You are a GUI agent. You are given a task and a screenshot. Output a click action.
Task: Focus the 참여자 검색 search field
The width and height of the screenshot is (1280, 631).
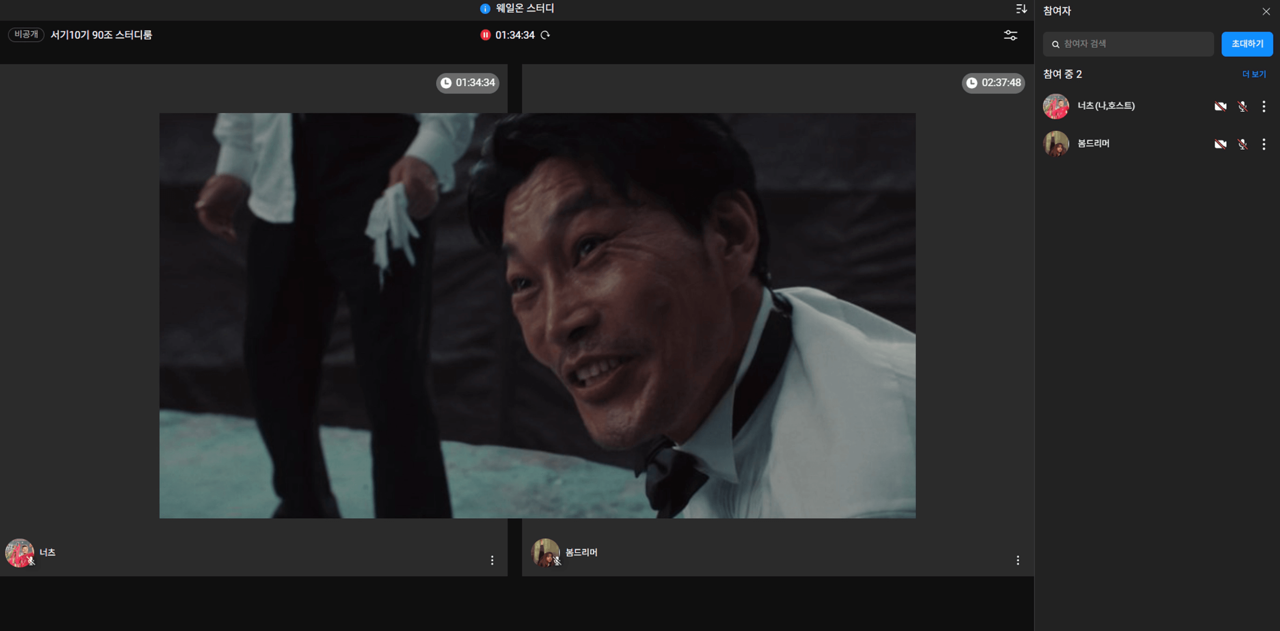pos(1128,44)
